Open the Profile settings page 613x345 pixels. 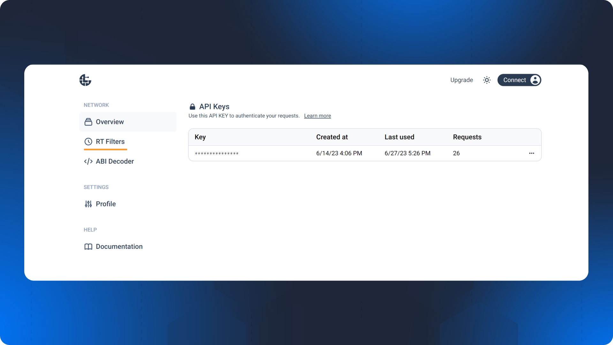click(106, 204)
